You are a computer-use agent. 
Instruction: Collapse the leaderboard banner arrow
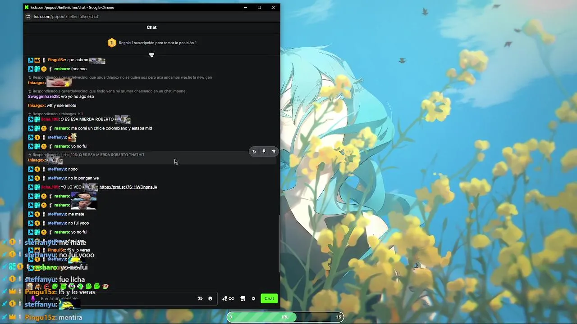(x=151, y=55)
